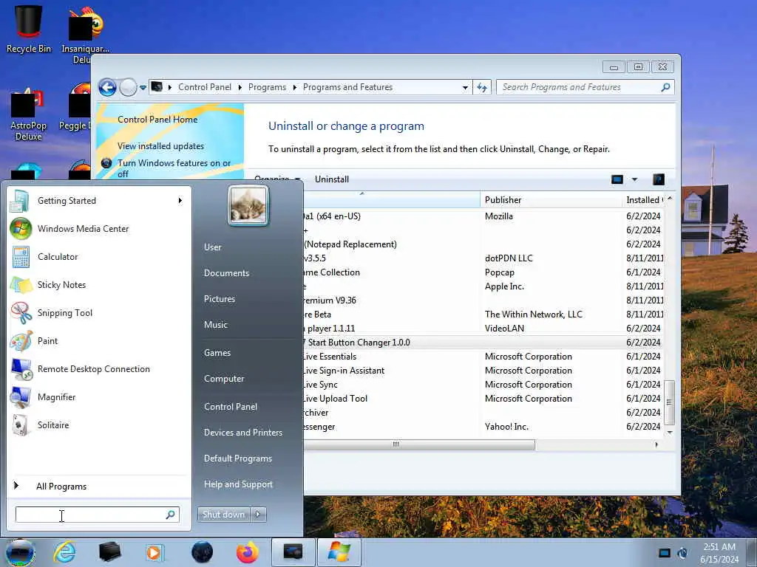The height and width of the screenshot is (567, 757).
Task: Open address bar history dropdown
Action: [465, 87]
